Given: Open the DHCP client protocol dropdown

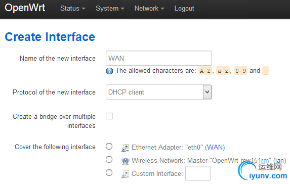Looking at the screenshot, I should coord(159,92).
